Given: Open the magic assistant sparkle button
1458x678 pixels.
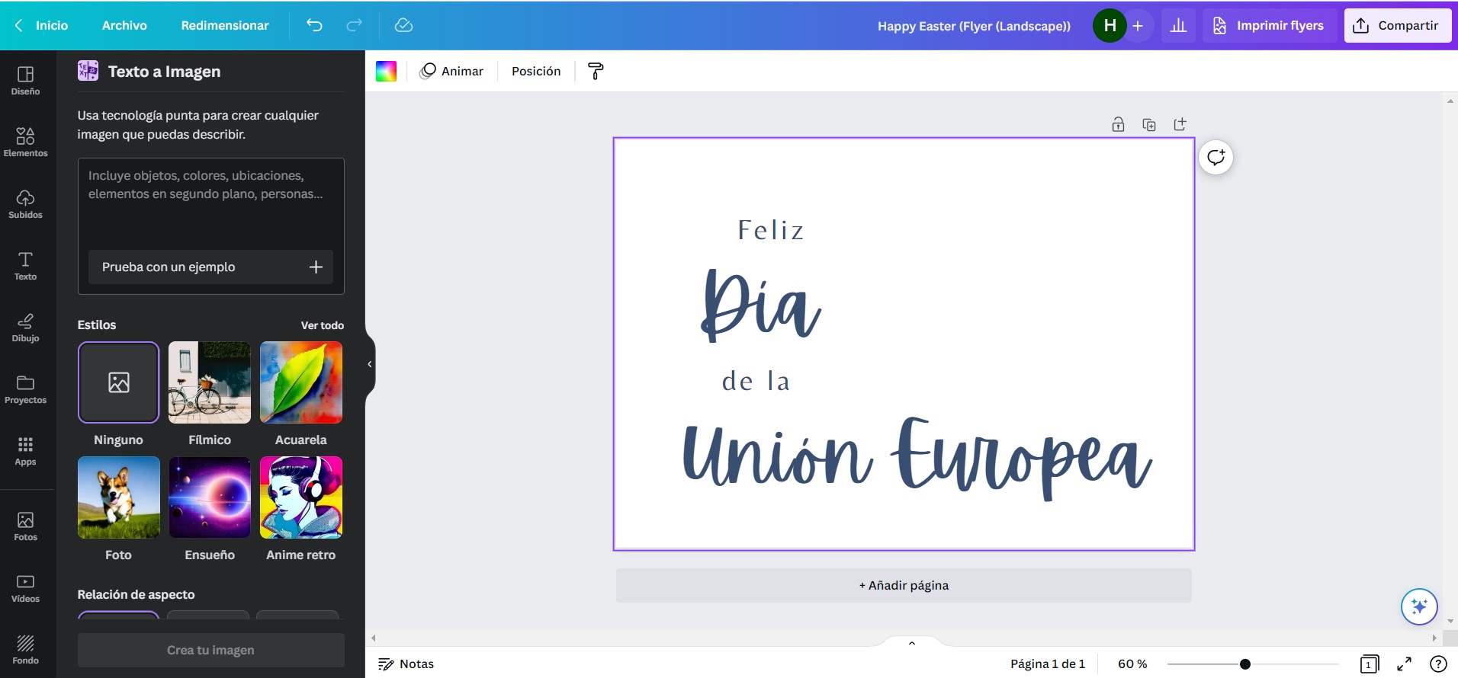Looking at the screenshot, I should [1419, 606].
